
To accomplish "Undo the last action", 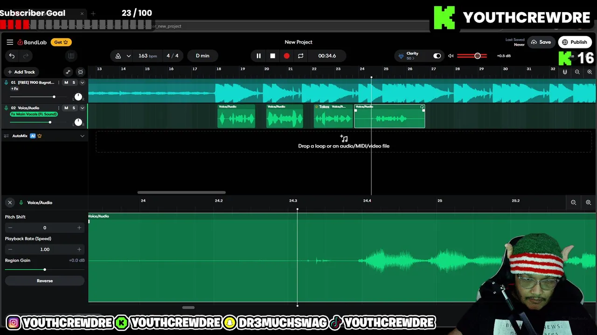I will click(12, 56).
